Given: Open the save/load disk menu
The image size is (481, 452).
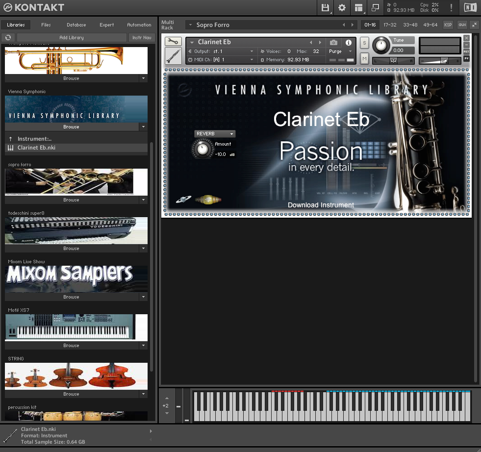Looking at the screenshot, I should (x=325, y=8).
